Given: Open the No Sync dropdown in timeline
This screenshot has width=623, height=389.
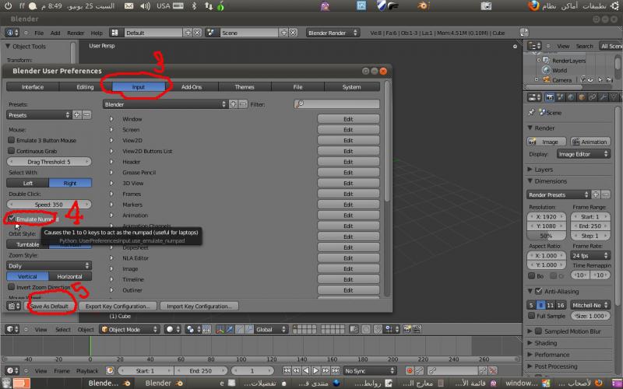Looking at the screenshot, I should (x=369, y=371).
